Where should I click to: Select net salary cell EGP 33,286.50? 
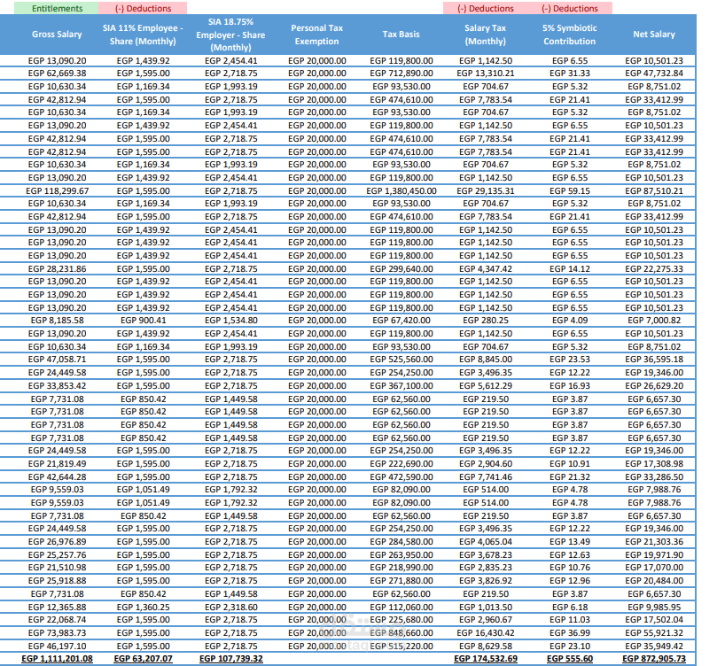pos(654,477)
